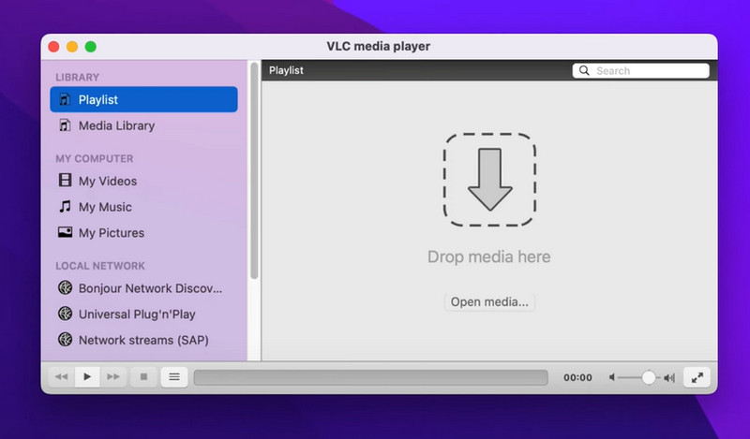
Task: Select Bonjour Network Discovery entry
Action: [143, 288]
